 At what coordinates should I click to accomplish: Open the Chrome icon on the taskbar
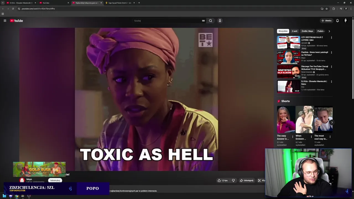[17, 196]
